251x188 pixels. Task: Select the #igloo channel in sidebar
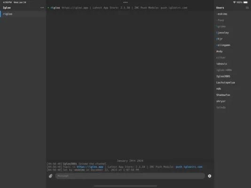coord(23,14)
